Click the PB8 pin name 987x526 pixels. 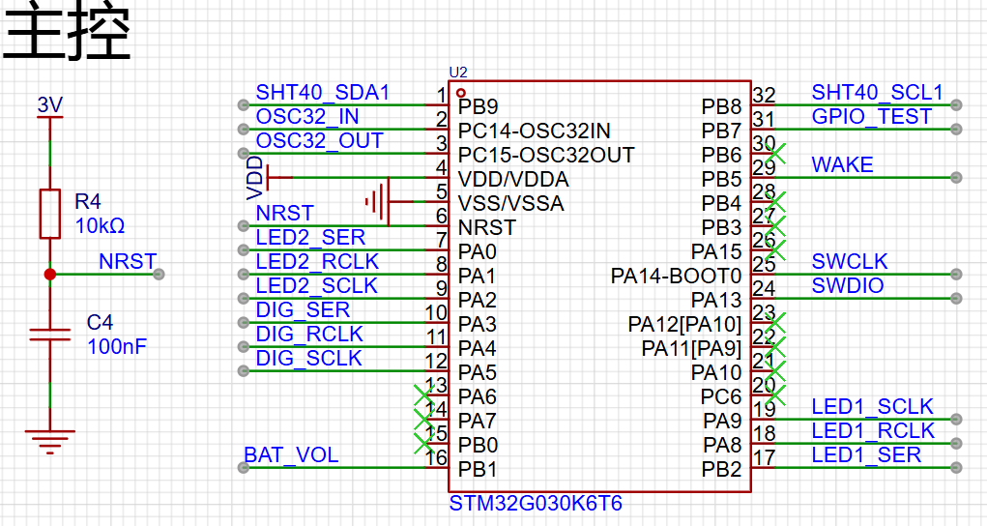pos(722,107)
